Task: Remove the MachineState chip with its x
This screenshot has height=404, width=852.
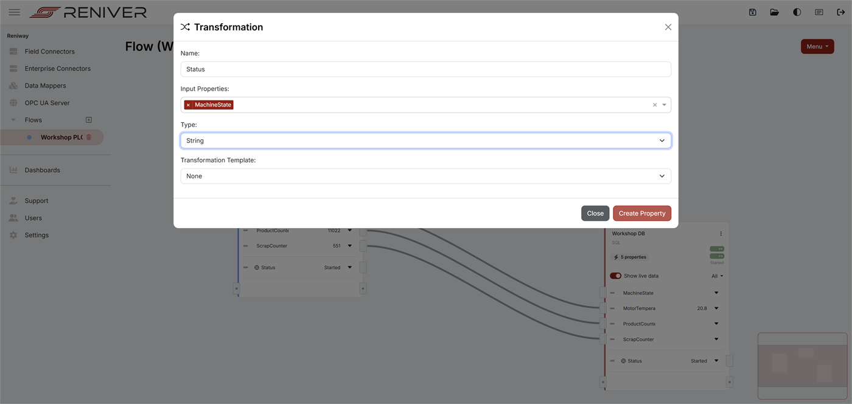Action: point(188,104)
